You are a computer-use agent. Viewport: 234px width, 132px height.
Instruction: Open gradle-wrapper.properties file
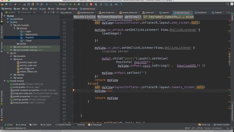[x=26, y=90]
